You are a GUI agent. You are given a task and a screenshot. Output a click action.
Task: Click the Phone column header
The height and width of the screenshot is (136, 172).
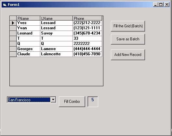(x=87, y=18)
